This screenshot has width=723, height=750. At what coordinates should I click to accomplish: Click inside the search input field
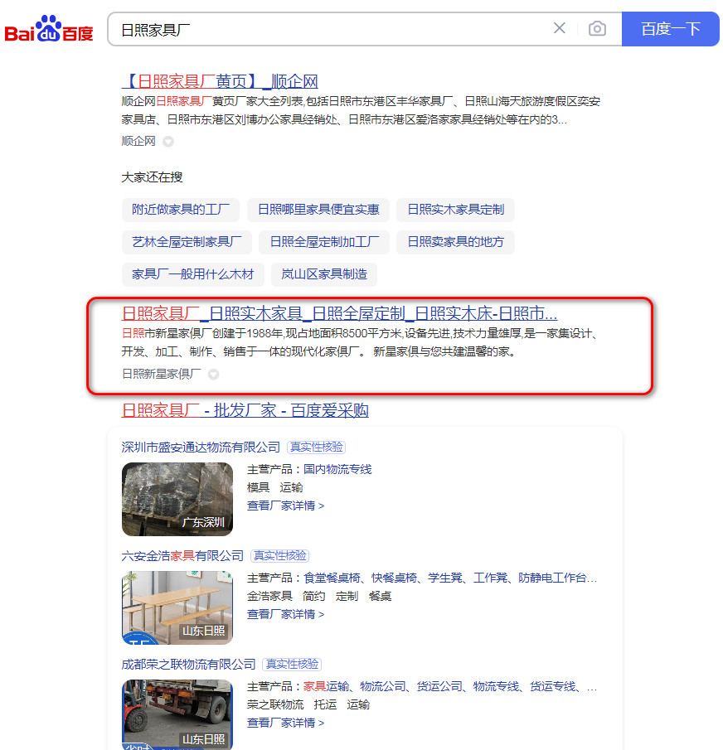(x=332, y=28)
